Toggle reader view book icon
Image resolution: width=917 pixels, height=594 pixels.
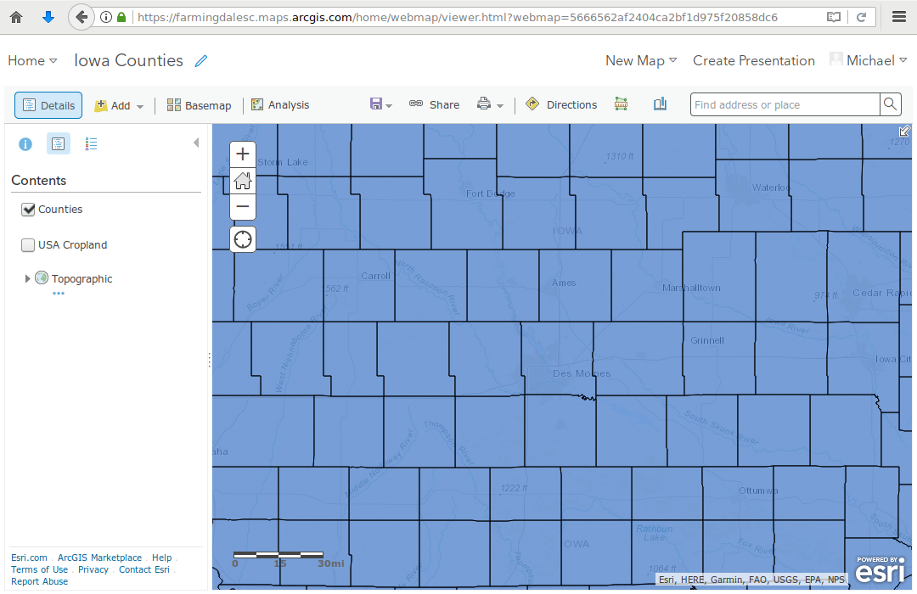pyautogui.click(x=834, y=17)
